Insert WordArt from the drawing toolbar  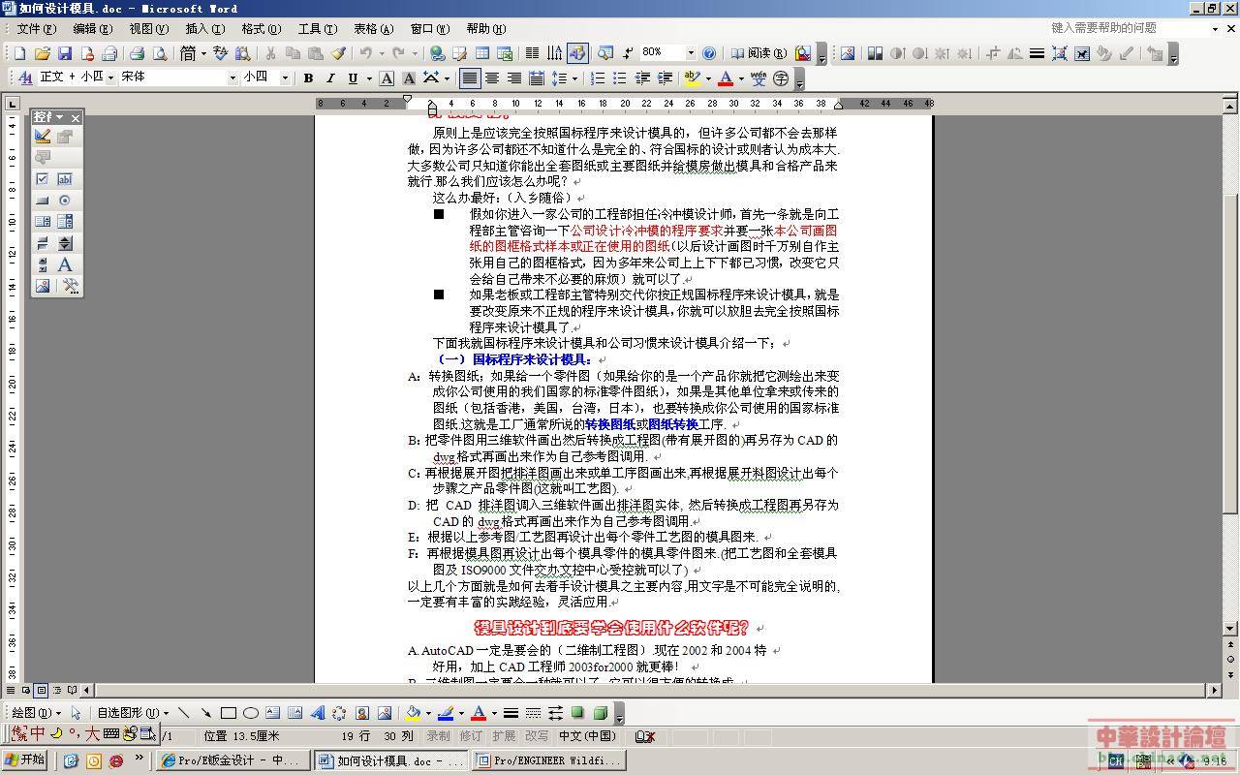(318, 713)
